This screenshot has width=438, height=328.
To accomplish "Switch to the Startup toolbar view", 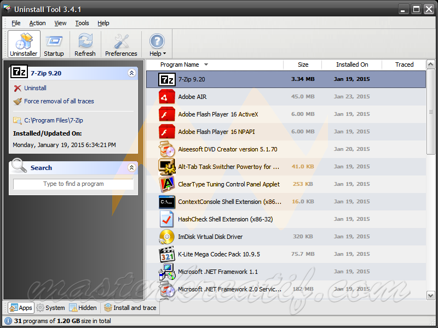I will (54, 44).
